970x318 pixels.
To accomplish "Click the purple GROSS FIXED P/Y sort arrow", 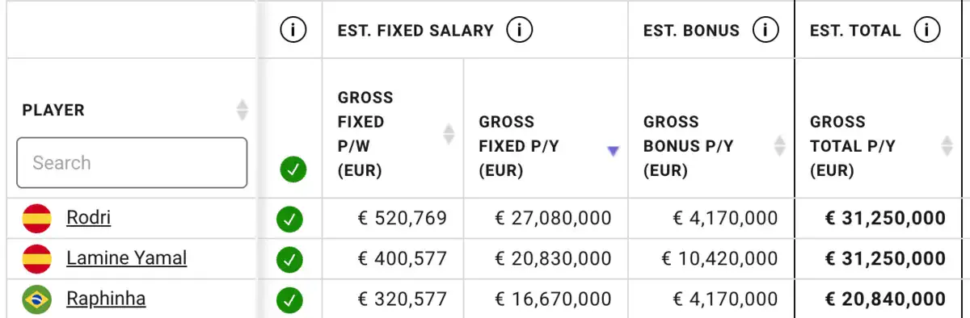I will [x=613, y=151].
